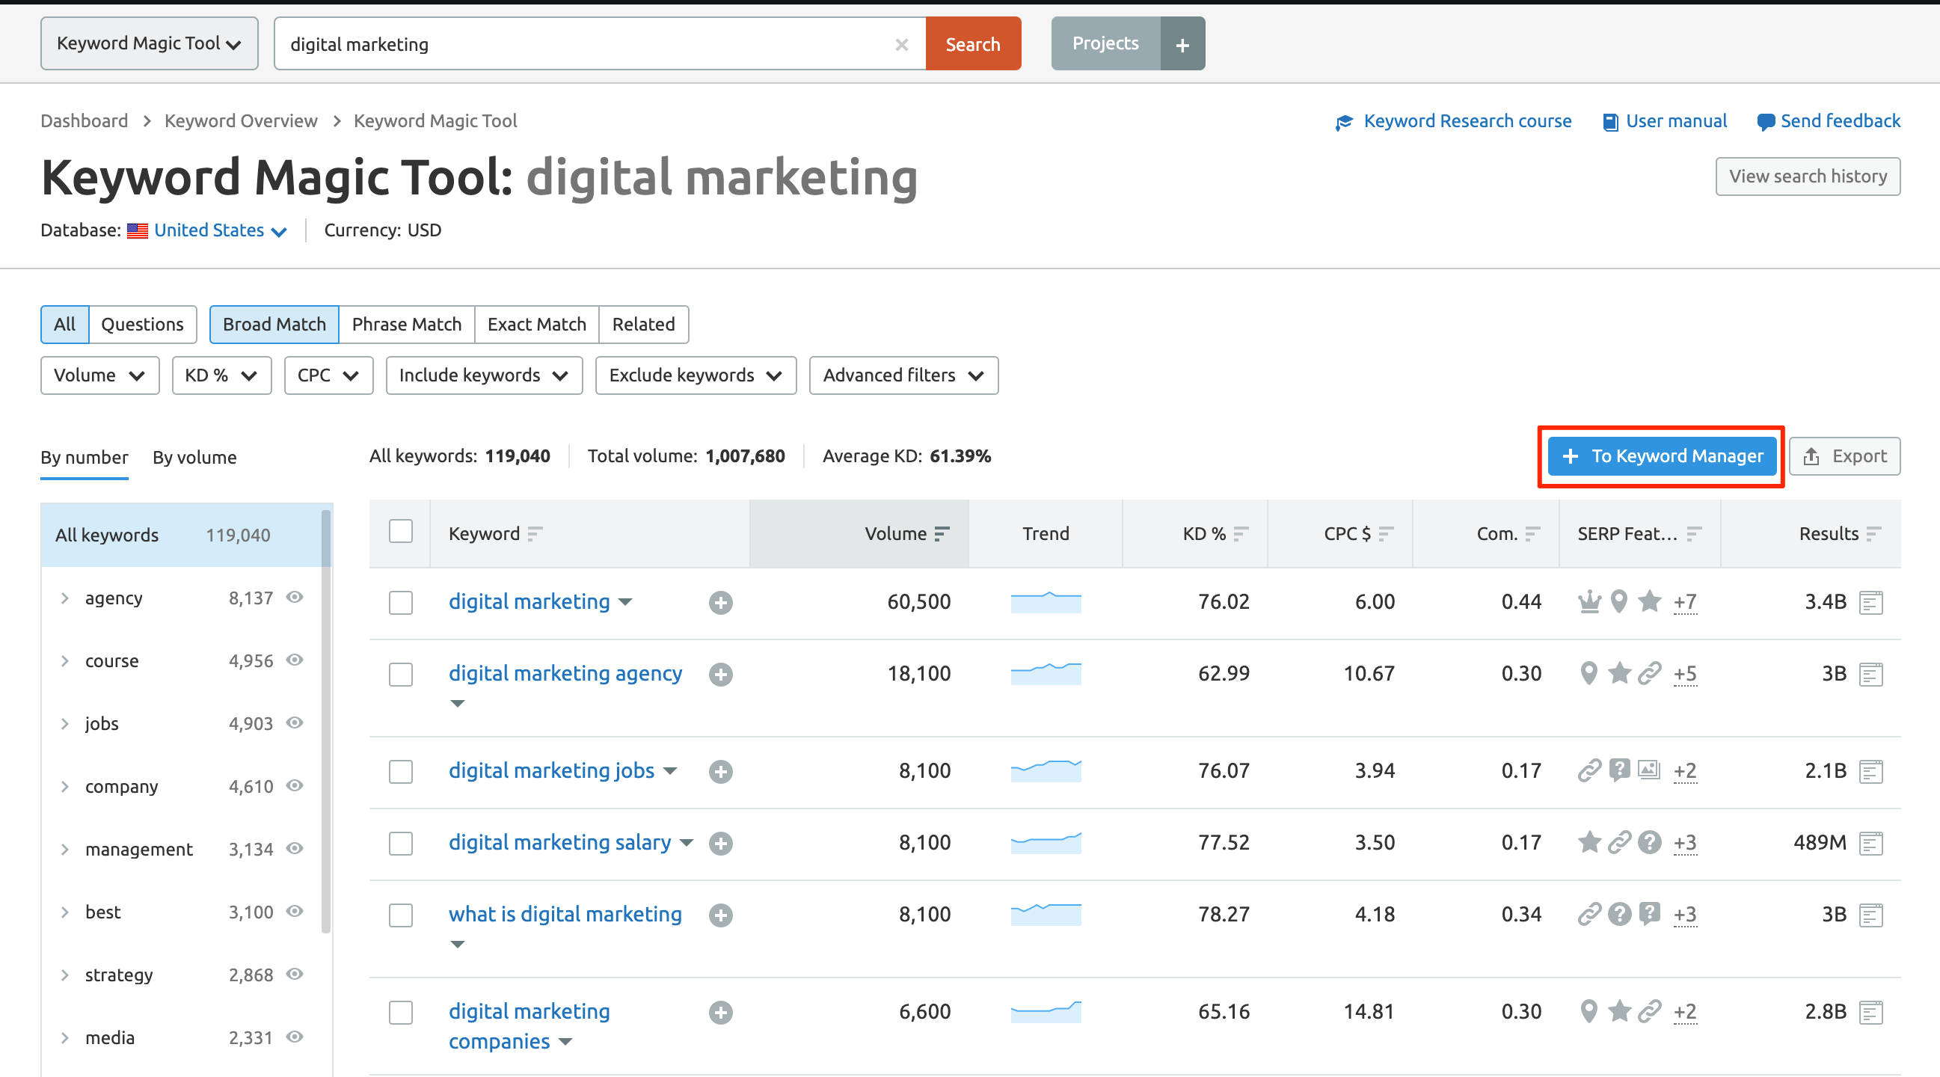Clear the search field with X icon
The width and height of the screenshot is (1940, 1077).
click(900, 44)
